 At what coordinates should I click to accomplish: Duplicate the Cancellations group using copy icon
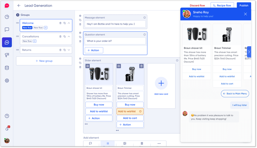pyautogui.click(x=65, y=36)
